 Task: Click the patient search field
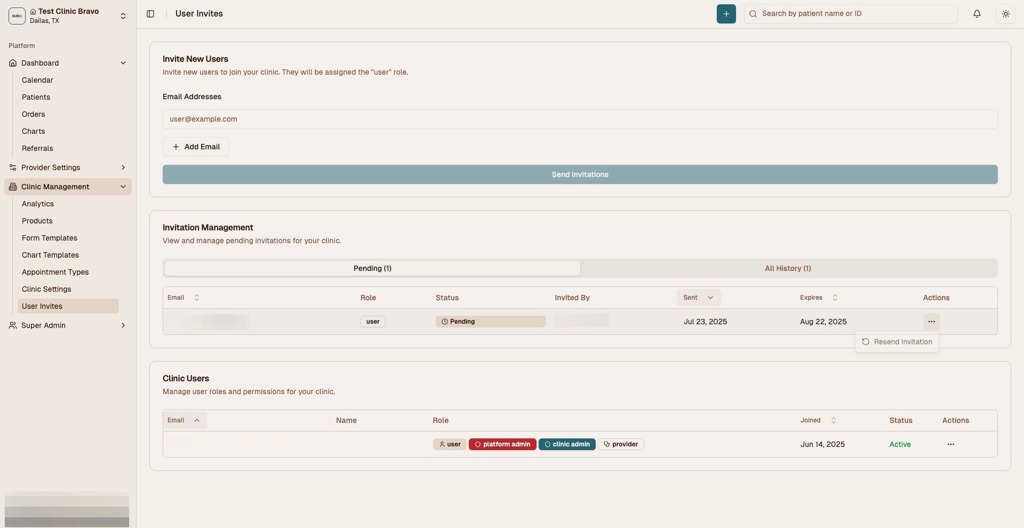[851, 14]
